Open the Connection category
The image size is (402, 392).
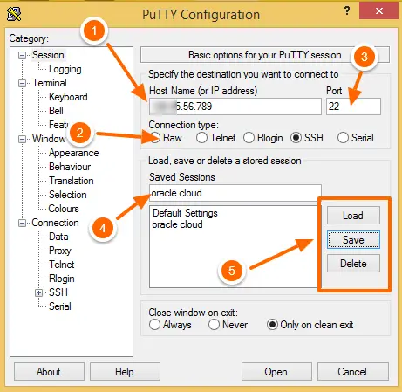55,223
